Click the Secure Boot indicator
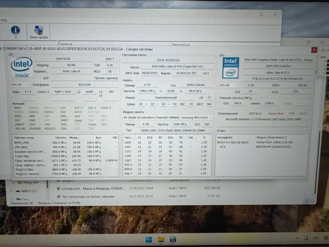The width and height of the screenshot is (329, 247). click(276, 114)
